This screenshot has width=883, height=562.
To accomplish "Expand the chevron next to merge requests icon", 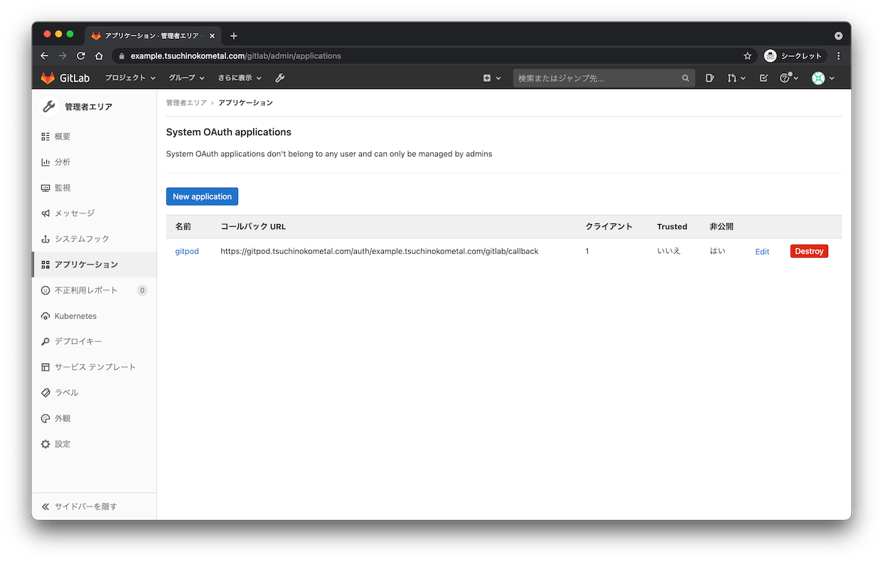I will click(744, 78).
